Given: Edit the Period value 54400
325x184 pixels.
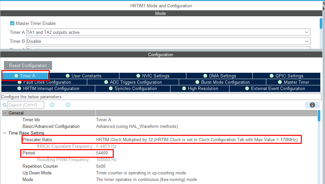Looking at the screenshot, I should (102, 153).
